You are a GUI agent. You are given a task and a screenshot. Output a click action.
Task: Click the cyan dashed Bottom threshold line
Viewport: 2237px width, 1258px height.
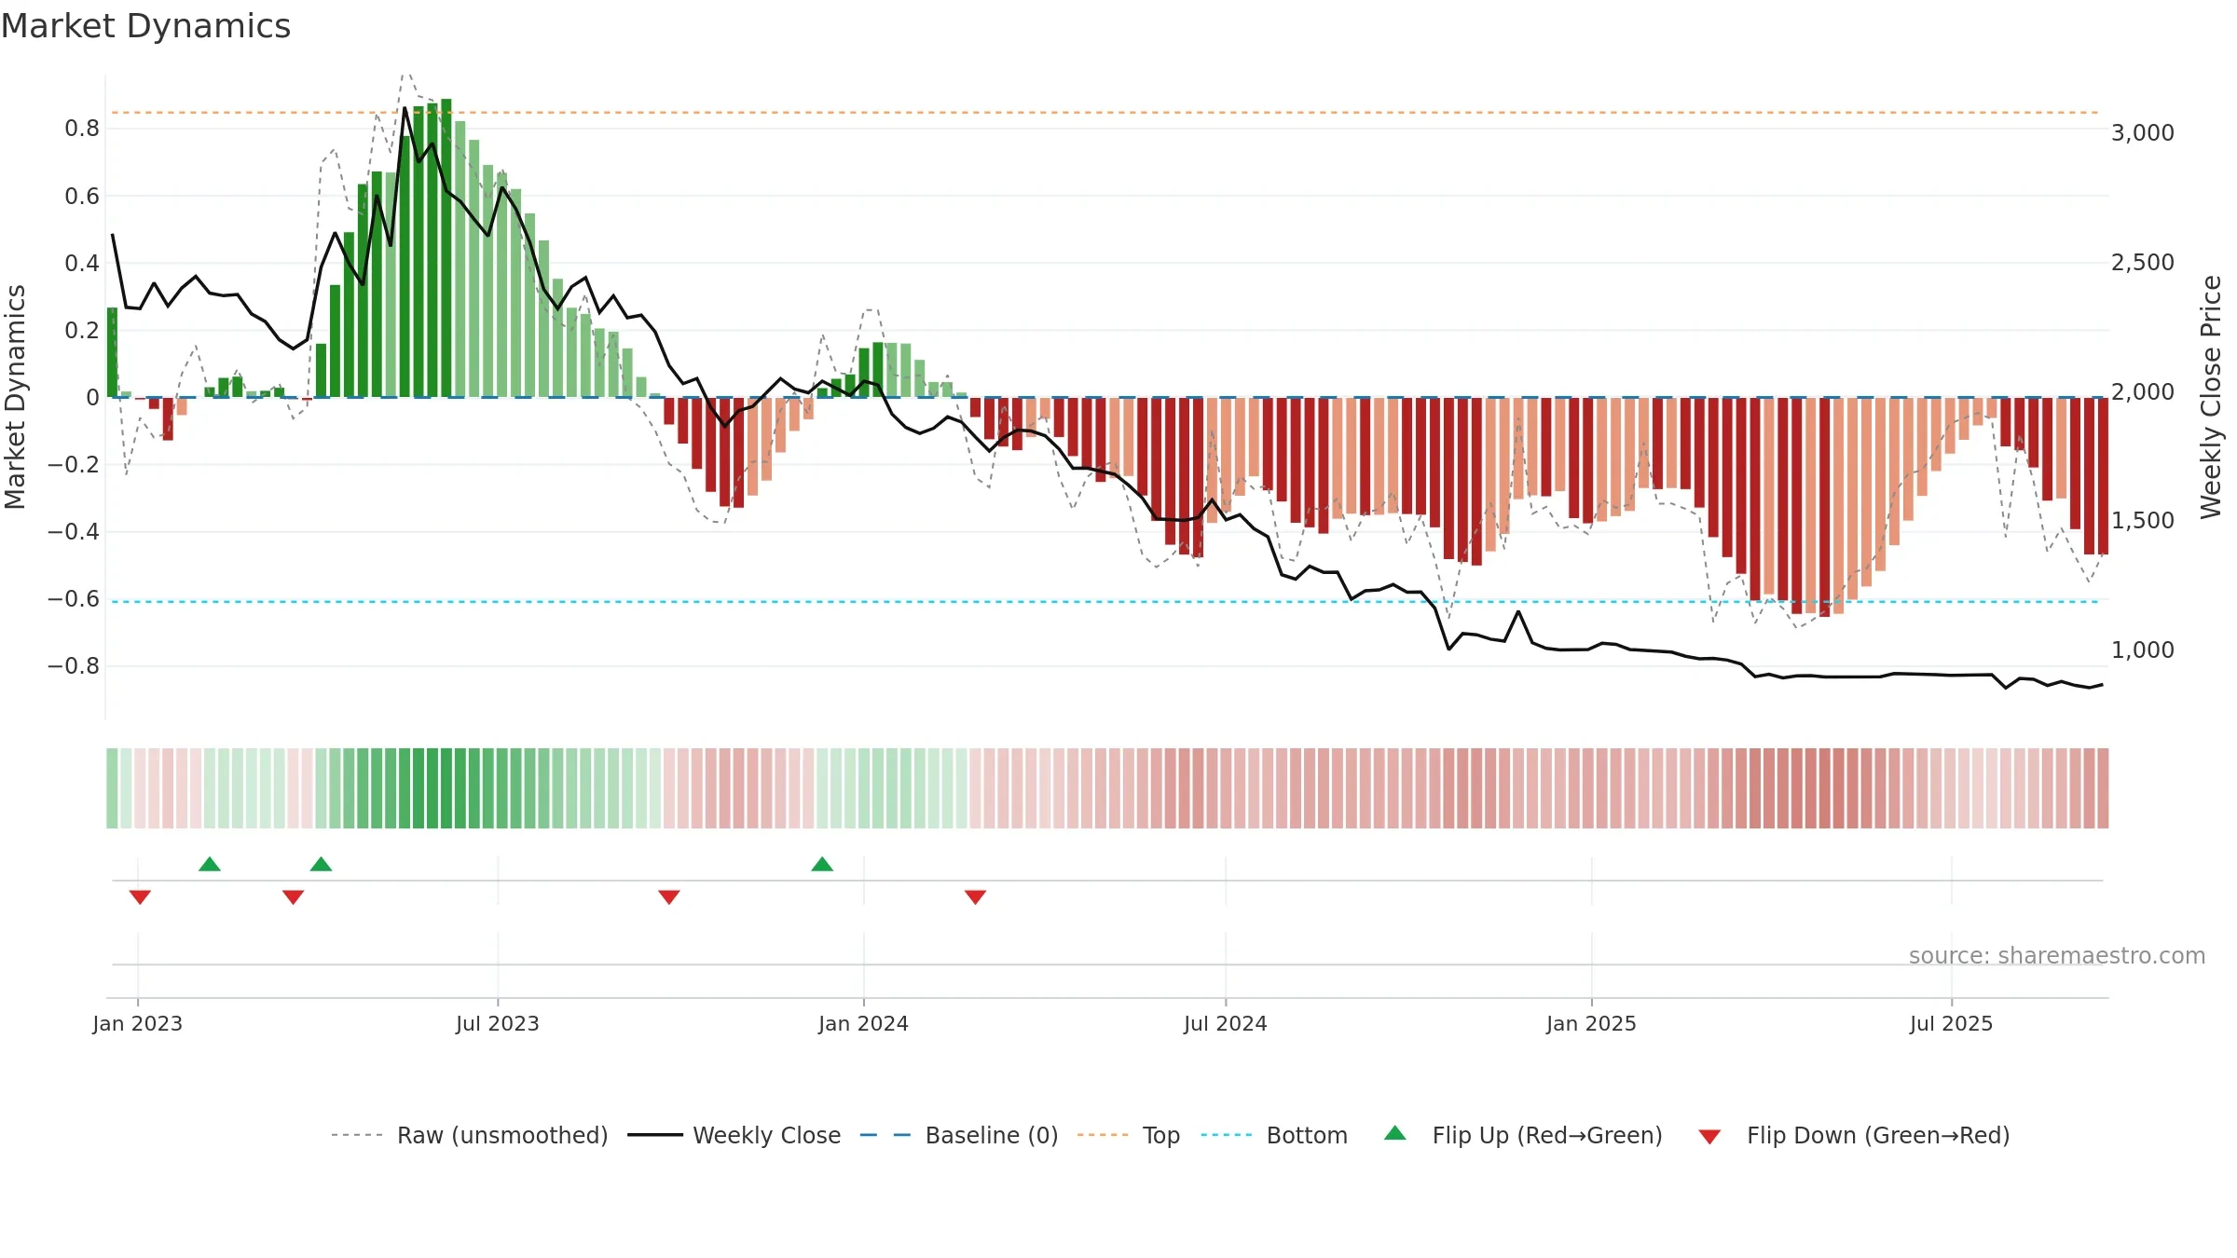1105,602
